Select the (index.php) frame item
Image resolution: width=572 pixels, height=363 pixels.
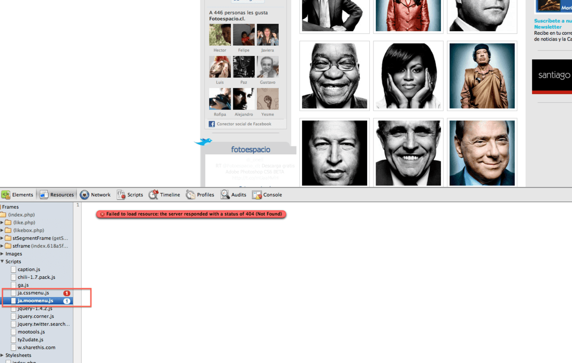21,214
